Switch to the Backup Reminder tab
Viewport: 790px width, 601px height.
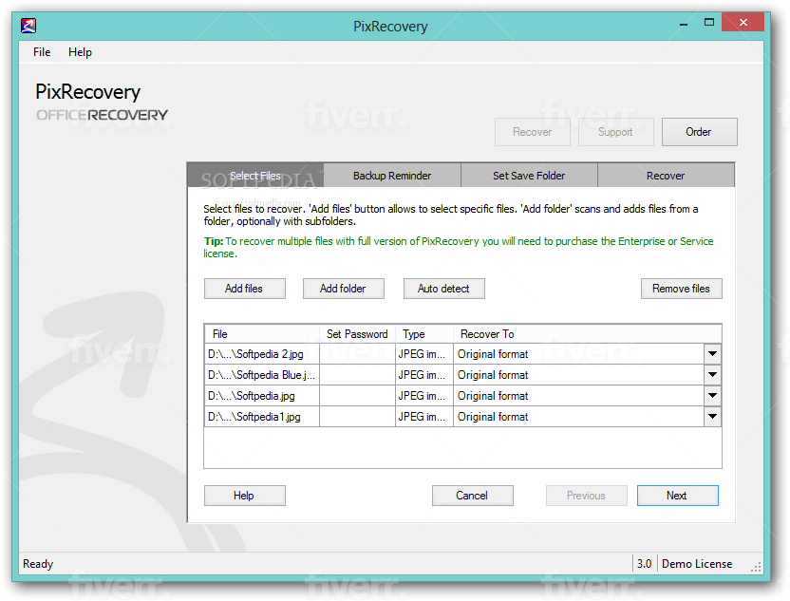coord(392,176)
